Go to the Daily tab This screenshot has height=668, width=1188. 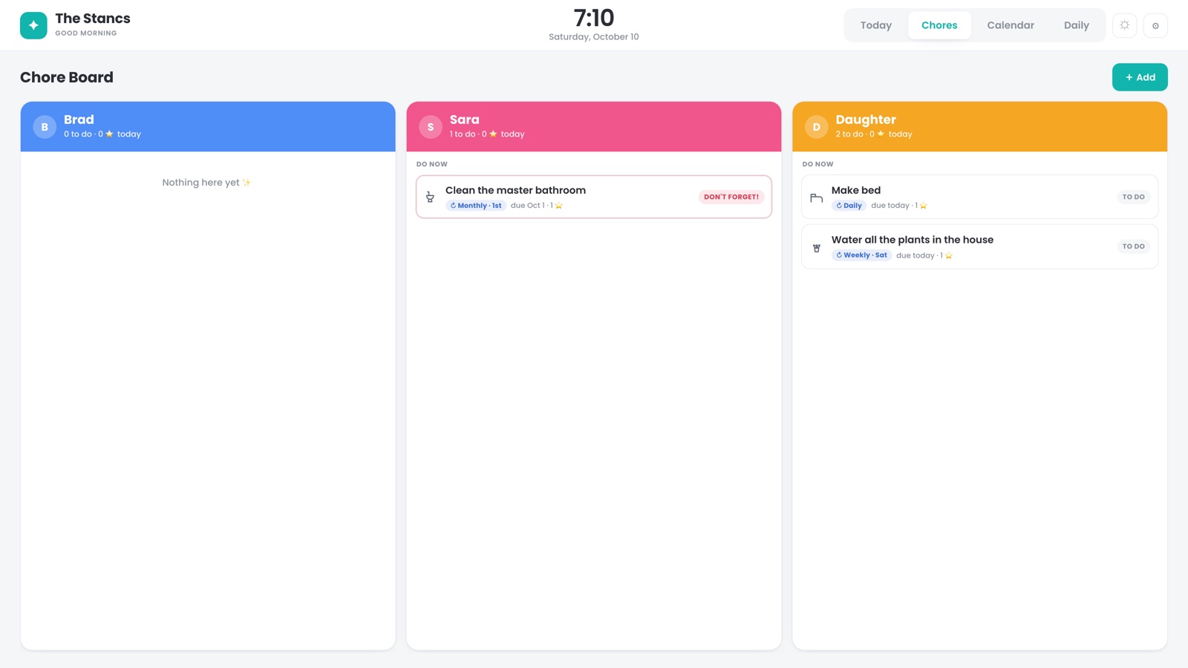point(1076,25)
